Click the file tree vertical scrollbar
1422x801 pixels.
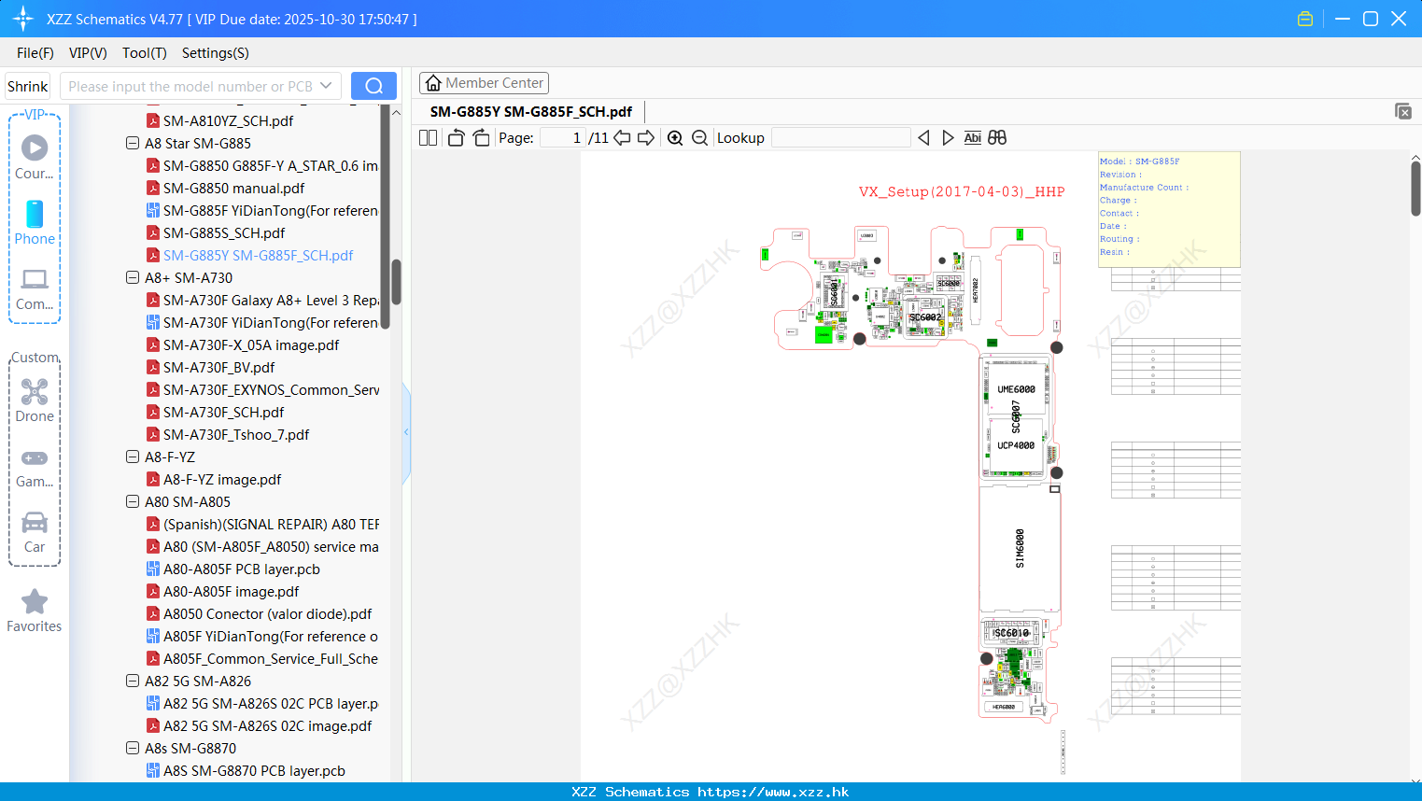(x=396, y=282)
